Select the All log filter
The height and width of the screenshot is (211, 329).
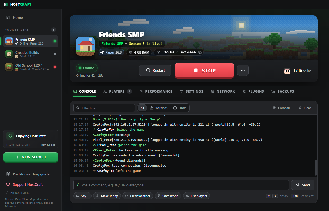(x=142, y=108)
